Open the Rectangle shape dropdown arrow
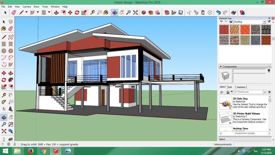This screenshot has height=155, width=275. 49,12
